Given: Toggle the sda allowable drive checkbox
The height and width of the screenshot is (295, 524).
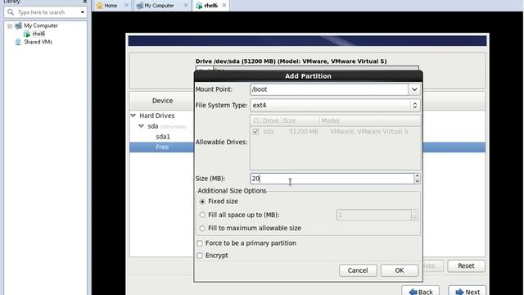Looking at the screenshot, I should 256,132.
